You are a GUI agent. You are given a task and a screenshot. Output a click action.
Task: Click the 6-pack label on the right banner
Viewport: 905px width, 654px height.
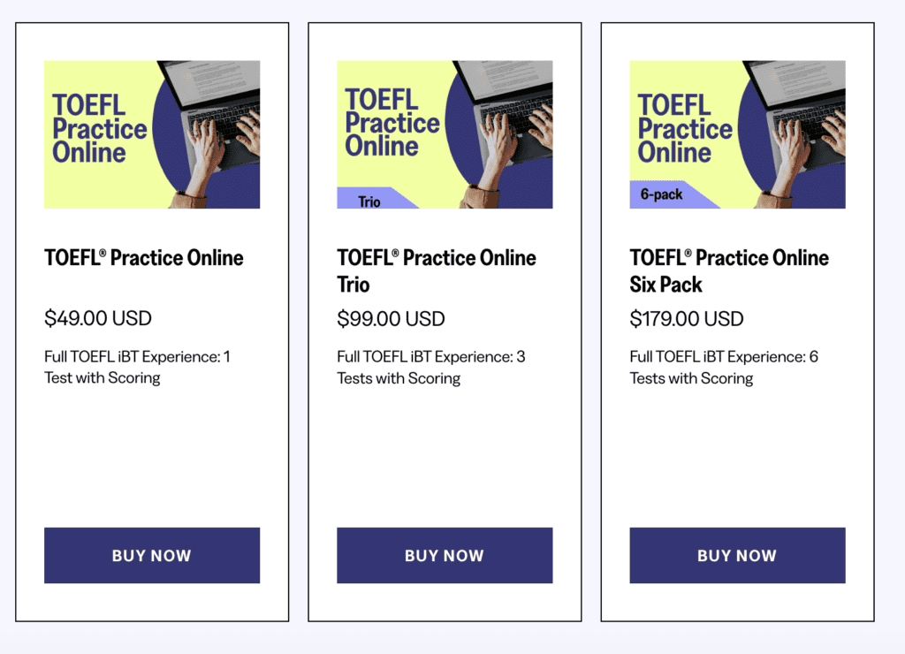pyautogui.click(x=662, y=196)
